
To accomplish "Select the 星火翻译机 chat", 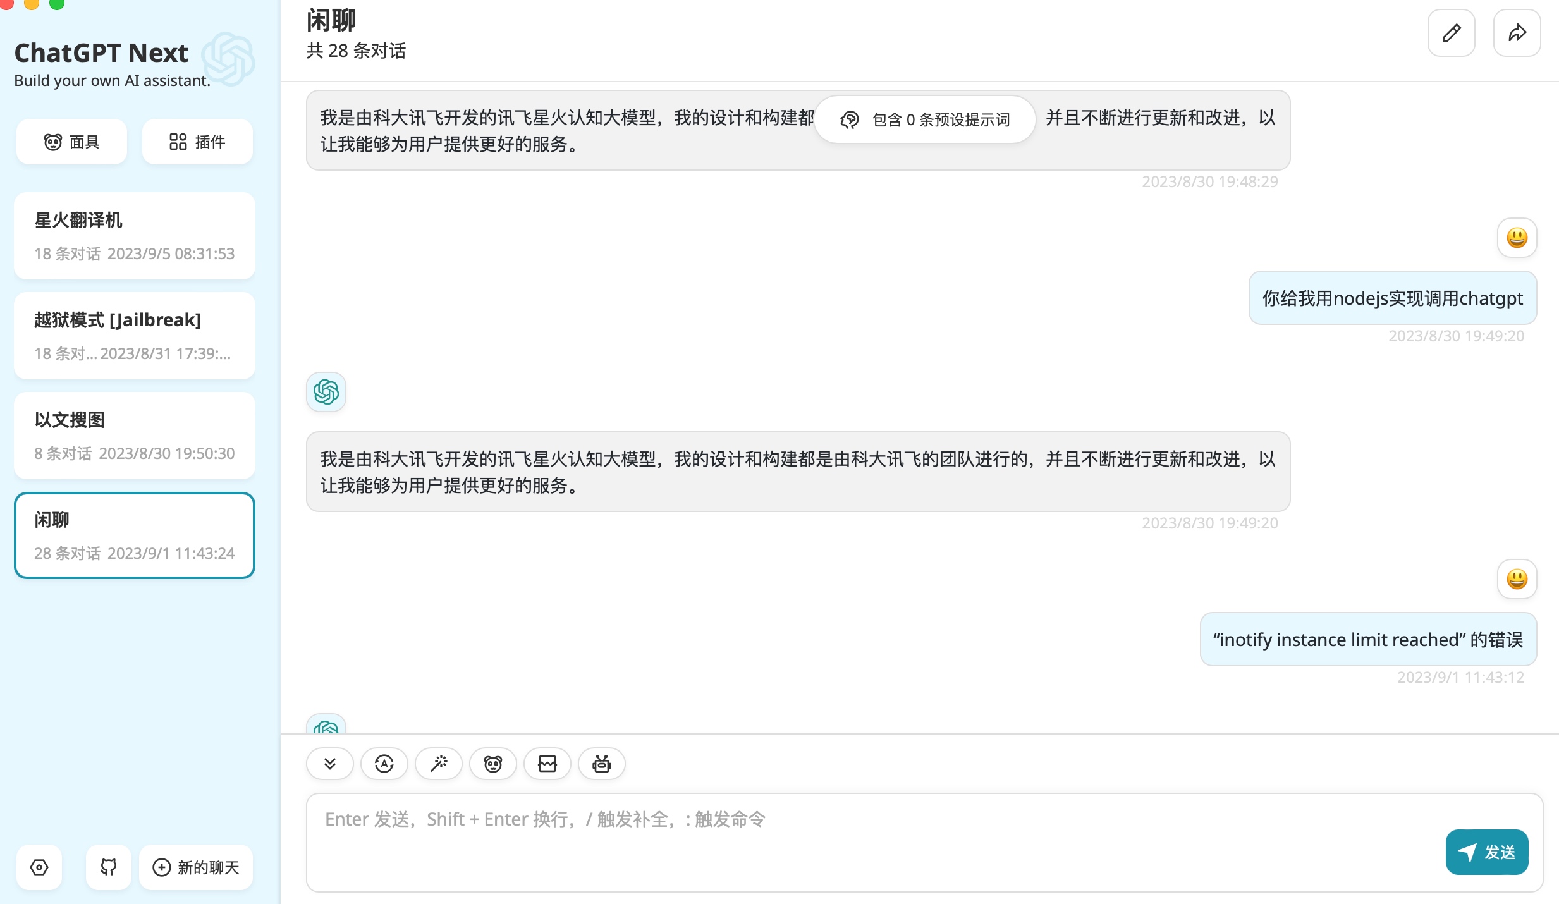I will [135, 236].
